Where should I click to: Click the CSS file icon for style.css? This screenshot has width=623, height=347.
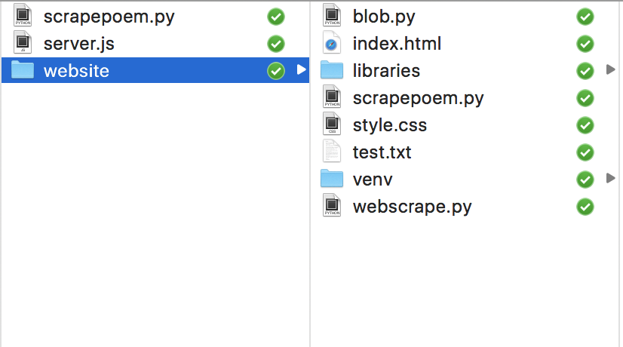332,124
